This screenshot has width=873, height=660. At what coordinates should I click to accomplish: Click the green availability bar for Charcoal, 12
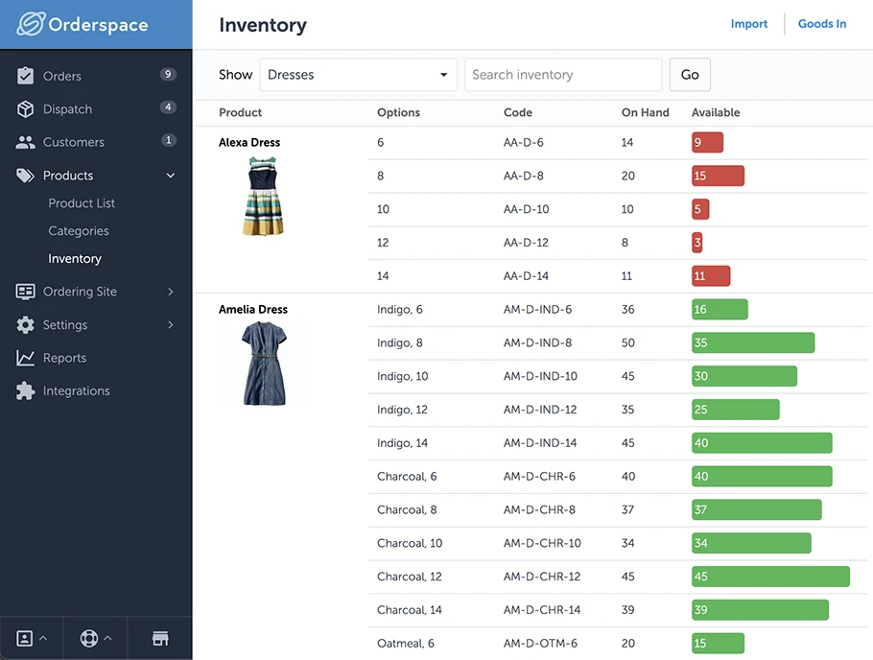point(770,577)
